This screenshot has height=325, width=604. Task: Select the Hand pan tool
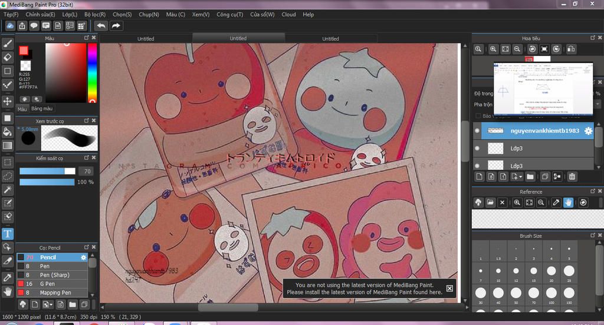(x=7, y=291)
